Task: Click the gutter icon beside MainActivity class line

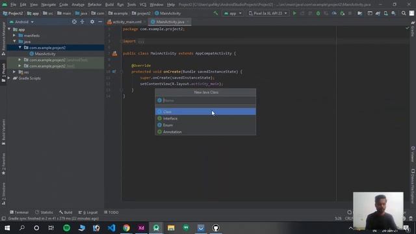Action: 114,53
